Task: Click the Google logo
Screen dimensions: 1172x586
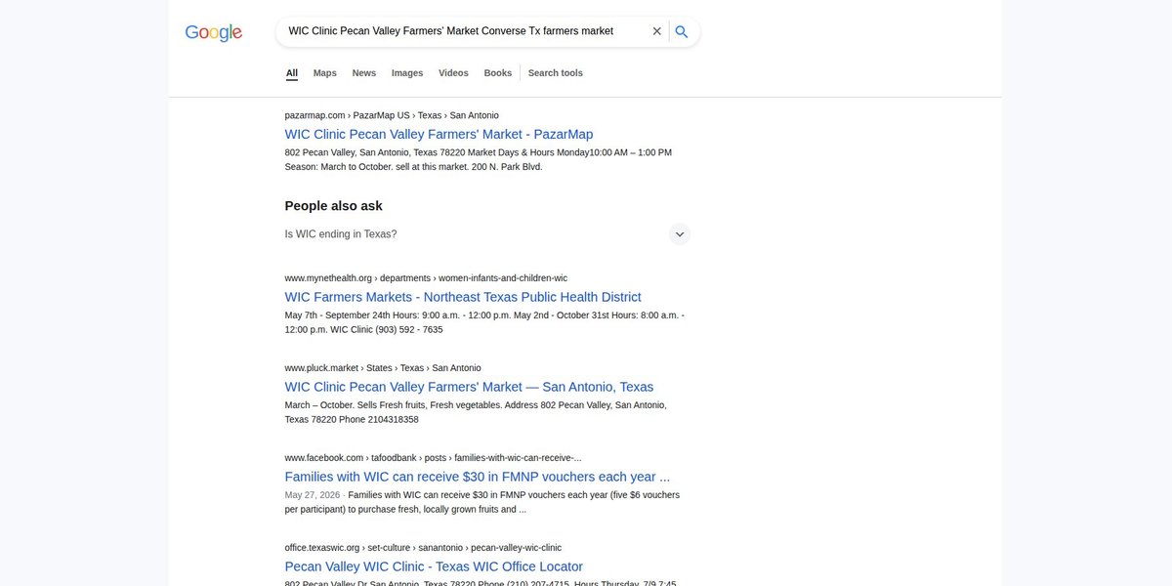Action: click(213, 32)
